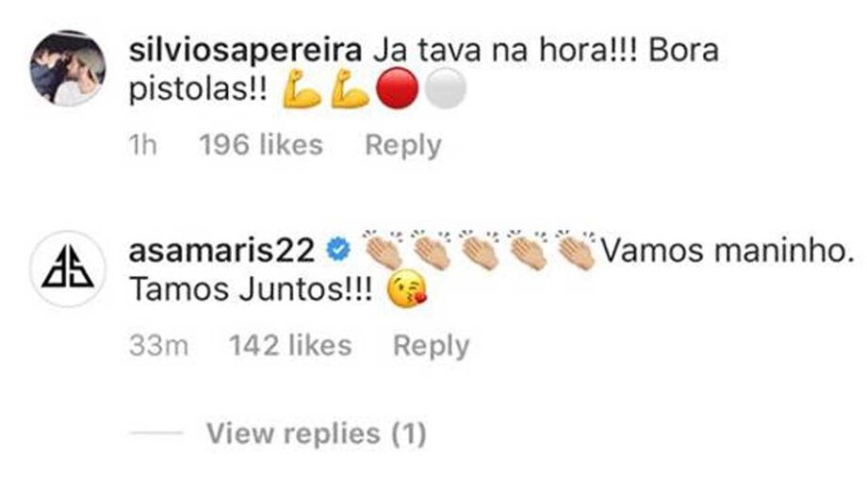The height and width of the screenshot is (488, 867).
Task: Click the blue verified badge beside asamaris22
Action: pyautogui.click(x=338, y=250)
